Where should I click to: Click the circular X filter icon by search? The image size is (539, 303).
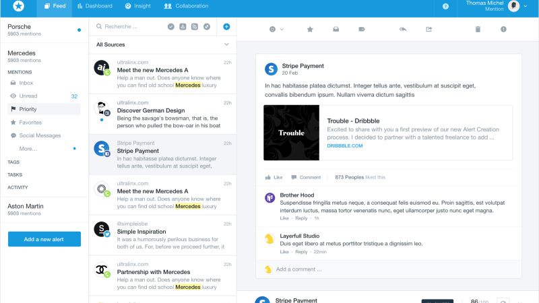pyautogui.click(x=207, y=26)
